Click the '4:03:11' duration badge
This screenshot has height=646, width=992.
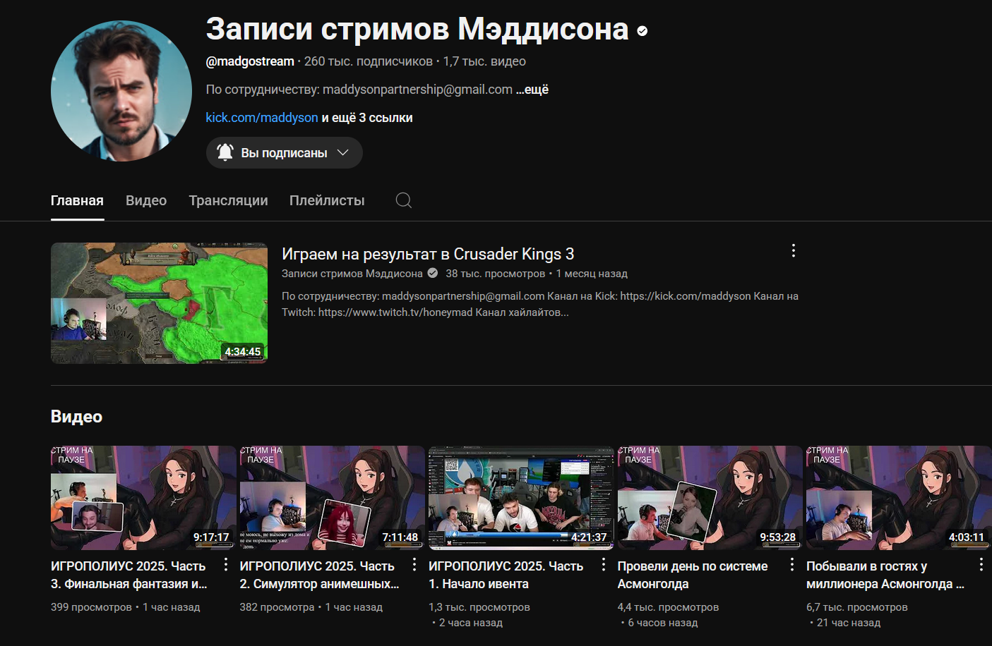[967, 537]
